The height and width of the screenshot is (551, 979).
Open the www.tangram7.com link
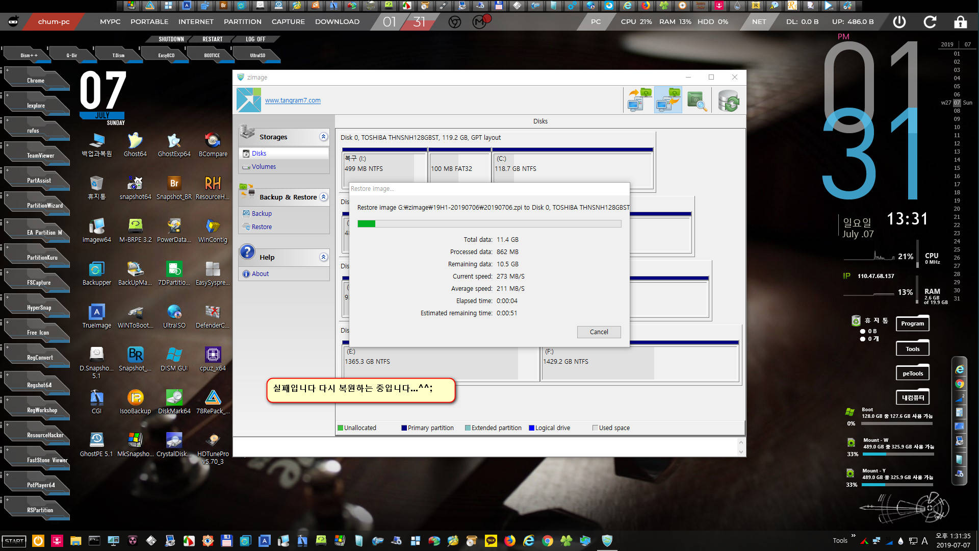[x=293, y=101]
